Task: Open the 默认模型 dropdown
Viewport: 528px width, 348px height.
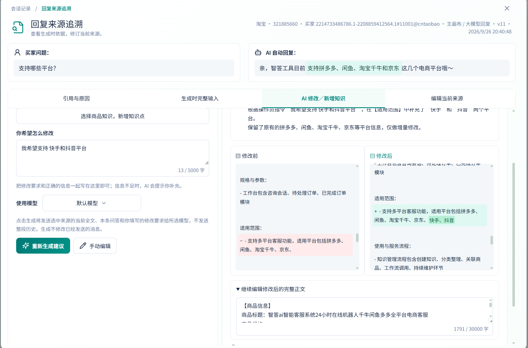Action: click(x=92, y=203)
